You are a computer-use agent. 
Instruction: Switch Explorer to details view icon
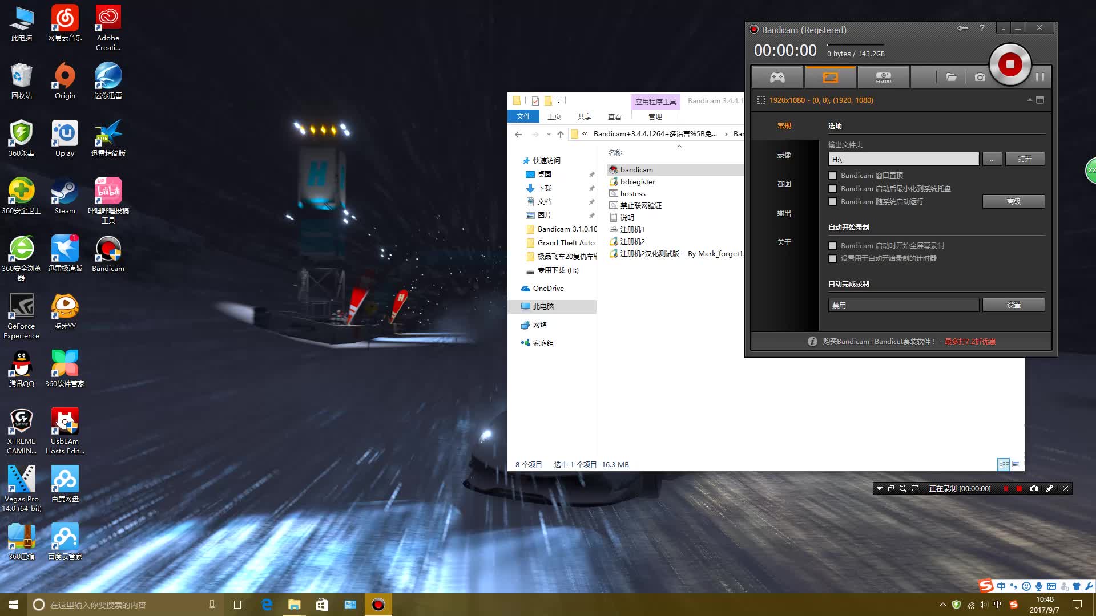coord(1004,464)
